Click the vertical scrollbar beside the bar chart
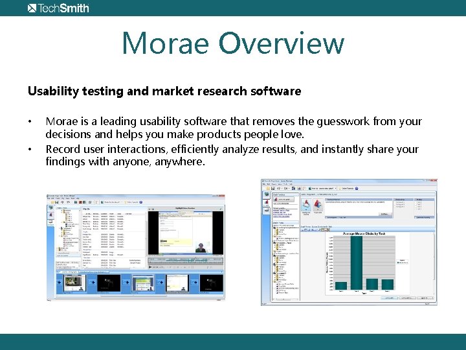The image size is (466, 350). tap(434, 265)
